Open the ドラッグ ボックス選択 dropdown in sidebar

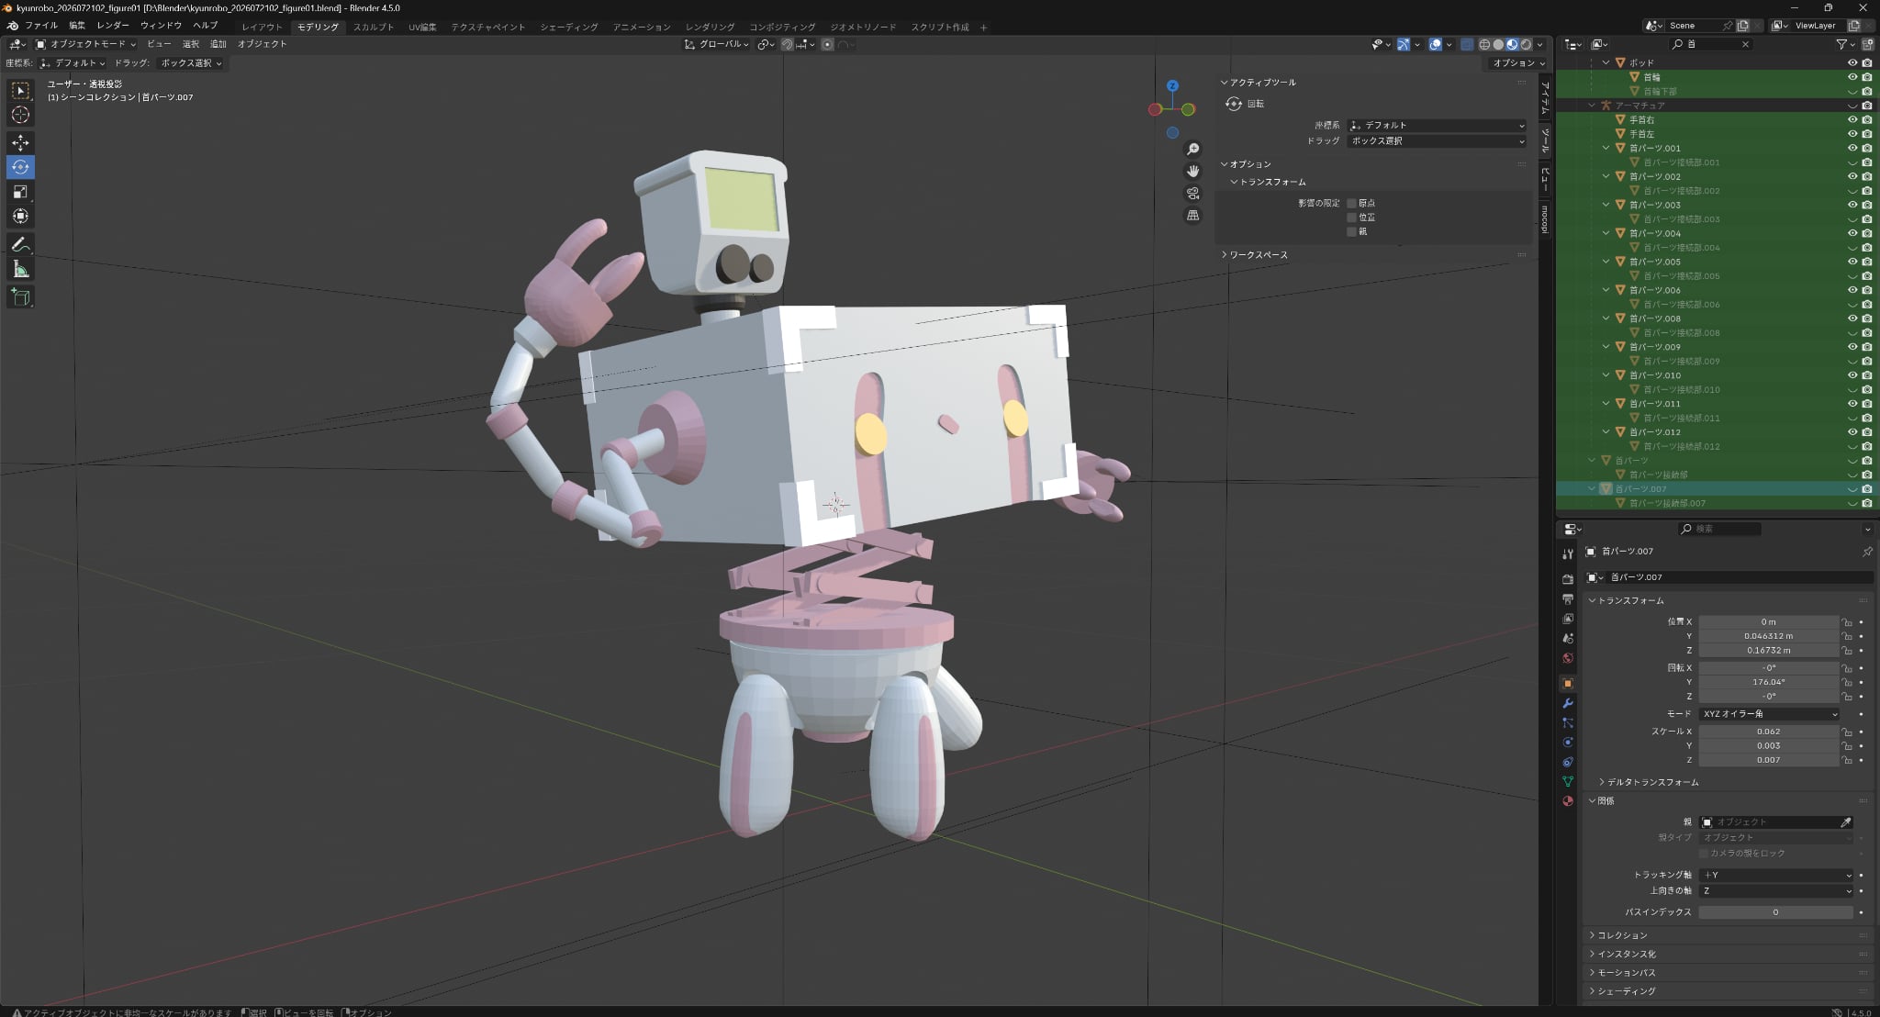tap(1437, 141)
